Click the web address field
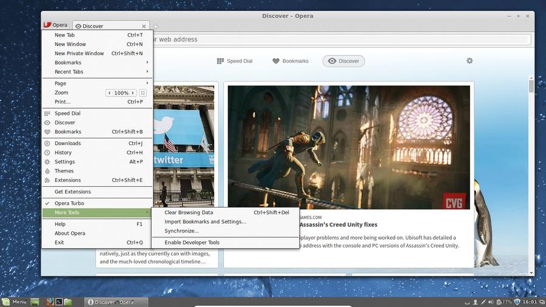The width and height of the screenshot is (546, 307). (x=341, y=39)
